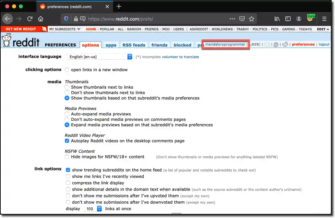The height and width of the screenshot is (218, 335).
Task: Switch to the apps tab
Action: point(111,45)
